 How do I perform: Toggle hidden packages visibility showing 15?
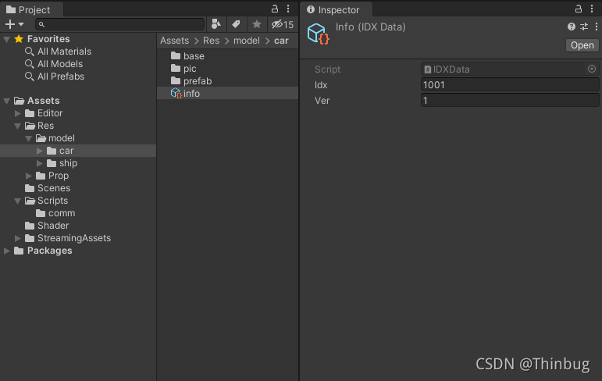coord(283,24)
